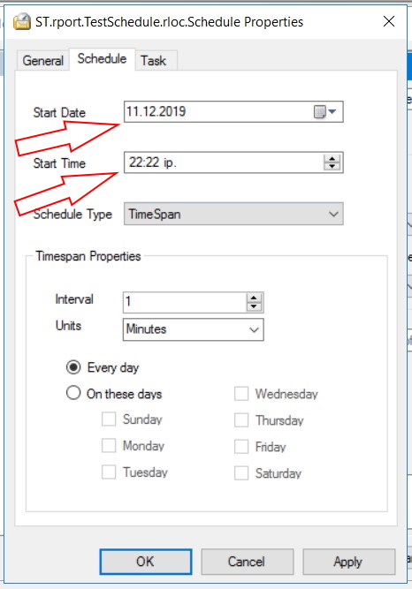Expand the Schedule Type dropdown
Viewport: 412px width, 589px height.
[x=233, y=214]
